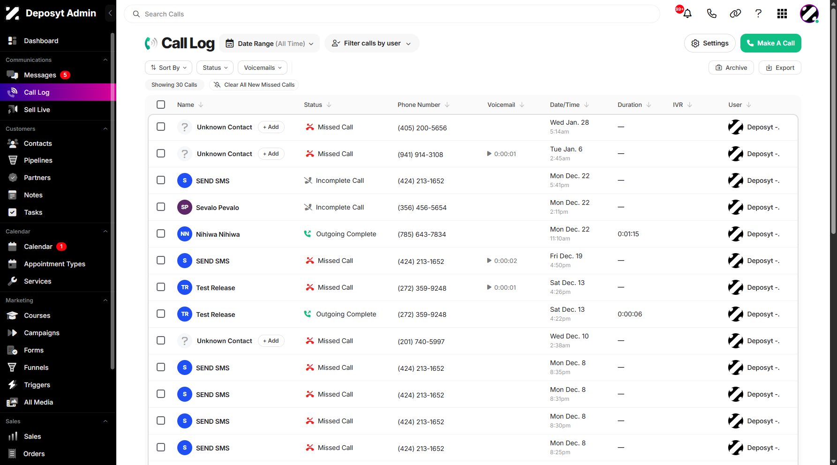This screenshot has width=837, height=465.
Task: Open Filter calls by user dropdown
Action: point(372,43)
